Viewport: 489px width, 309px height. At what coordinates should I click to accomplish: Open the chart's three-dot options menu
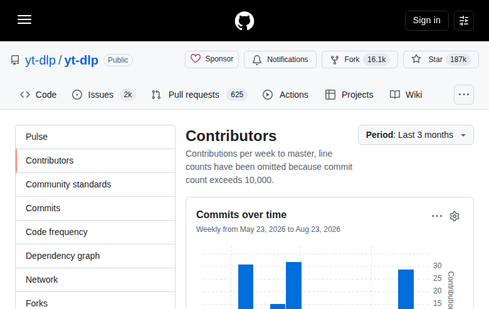(x=437, y=216)
